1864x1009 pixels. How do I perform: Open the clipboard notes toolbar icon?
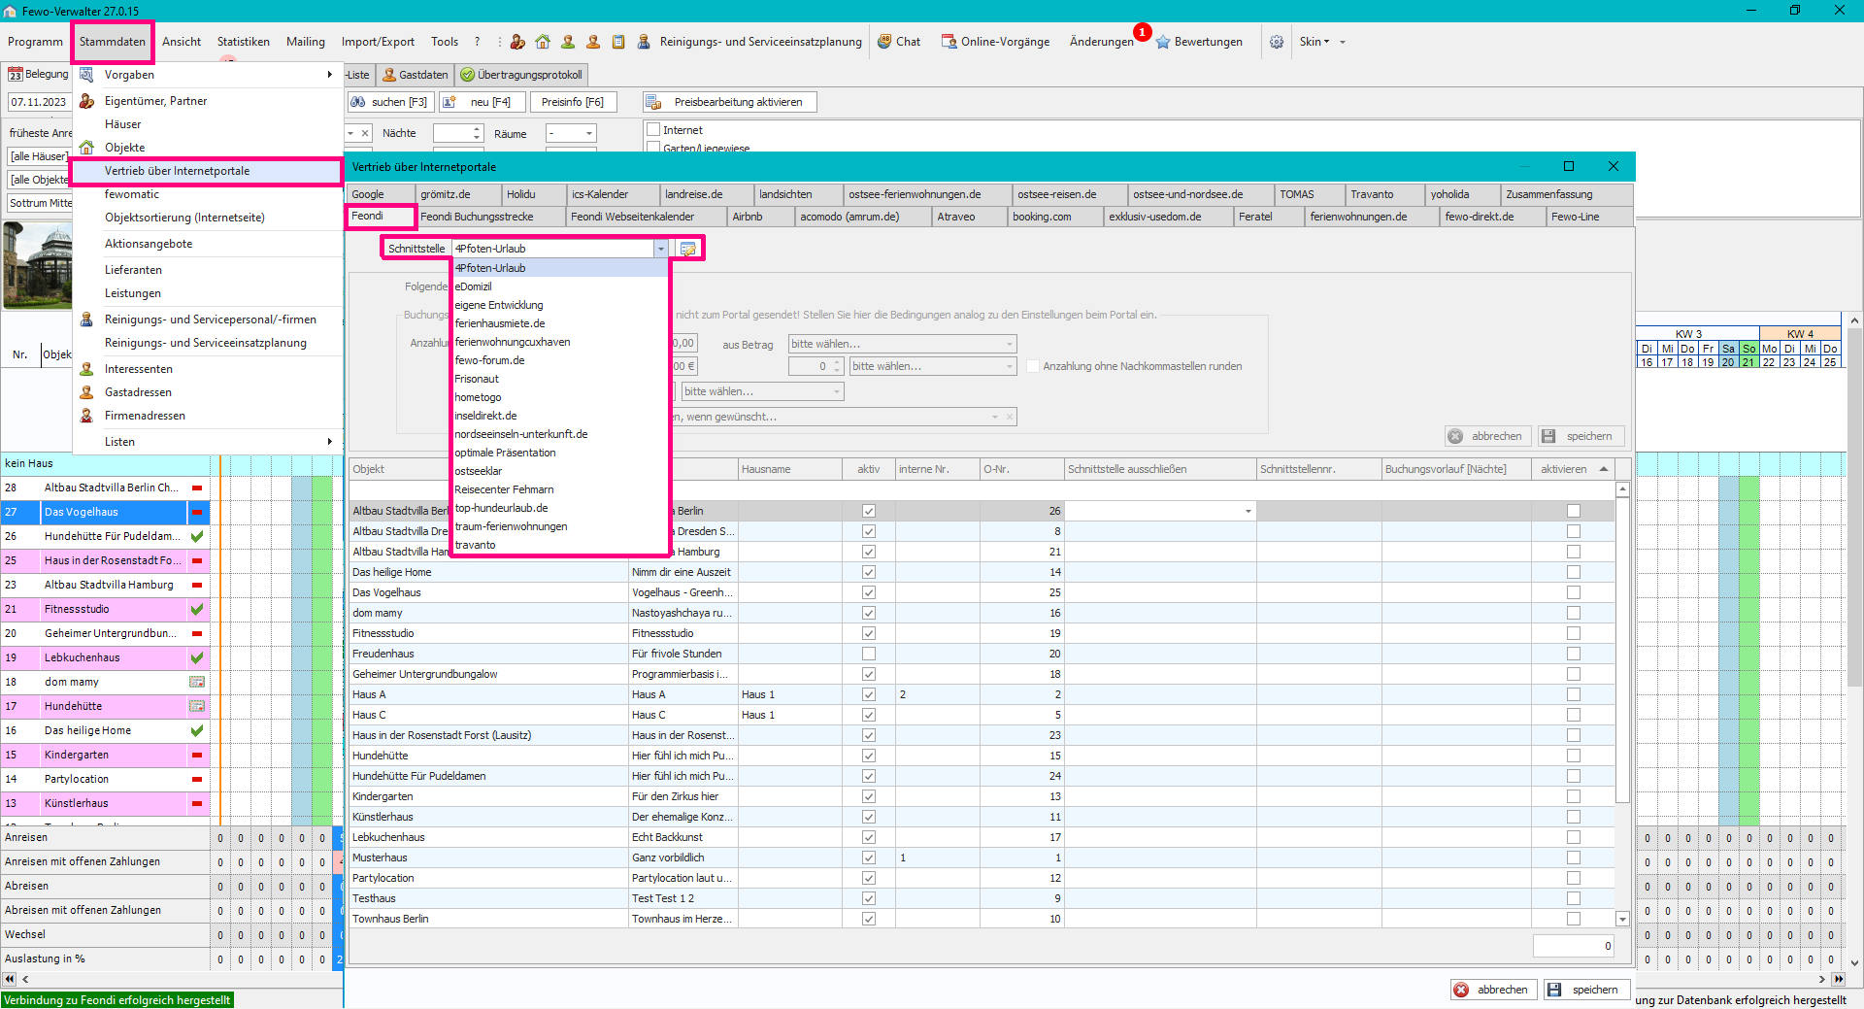coord(618,42)
